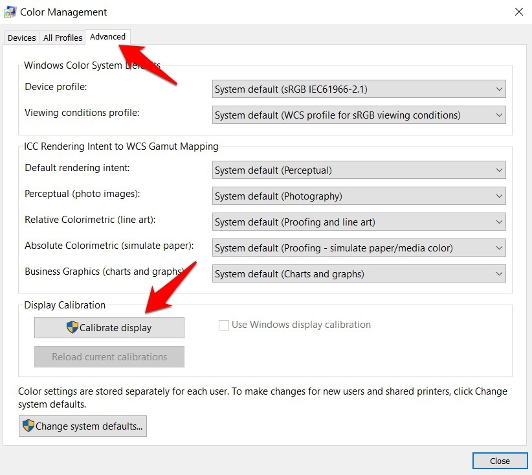Switch to the Devices tab

pyautogui.click(x=22, y=38)
